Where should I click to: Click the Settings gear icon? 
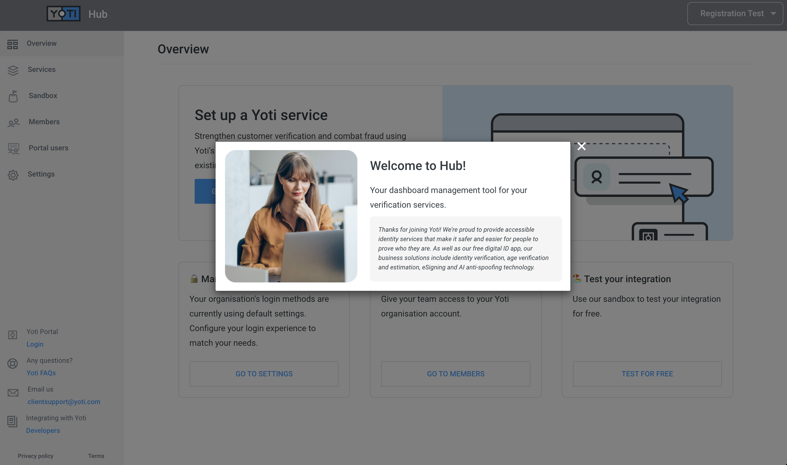(x=13, y=175)
